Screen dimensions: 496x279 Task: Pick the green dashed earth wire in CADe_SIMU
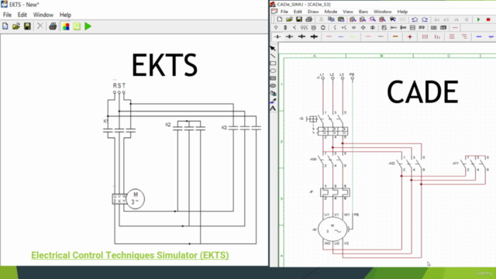353,36
